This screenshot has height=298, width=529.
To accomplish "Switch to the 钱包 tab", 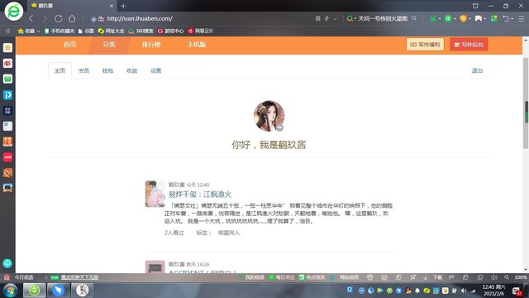I will (107, 70).
